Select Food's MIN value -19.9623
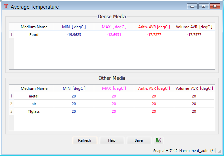 74,35
